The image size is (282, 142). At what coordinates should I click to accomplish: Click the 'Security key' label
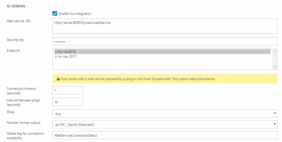15,40
